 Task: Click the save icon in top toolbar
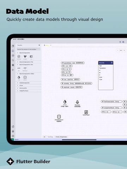(x=120, y=42)
